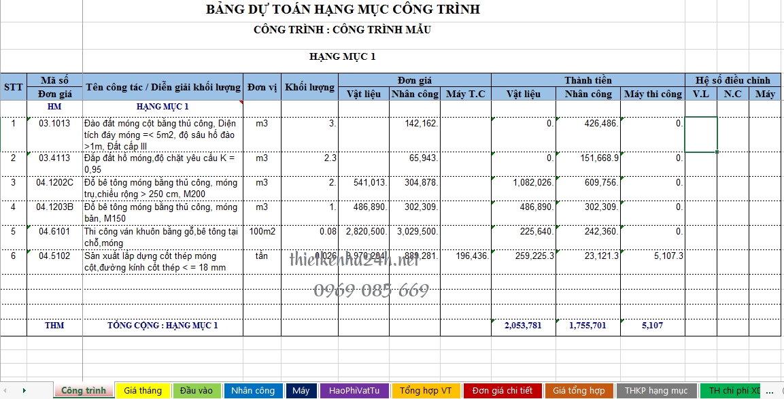Switch to the Nhân công sheet tab

(x=253, y=390)
